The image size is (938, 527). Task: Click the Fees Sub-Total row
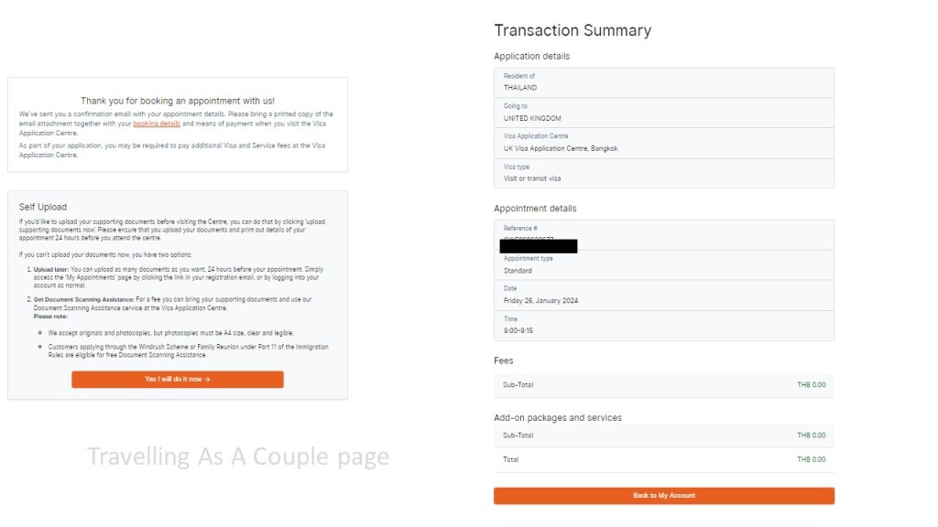tap(663, 384)
